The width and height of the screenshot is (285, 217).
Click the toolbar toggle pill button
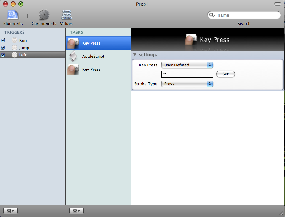[x=278, y=4]
